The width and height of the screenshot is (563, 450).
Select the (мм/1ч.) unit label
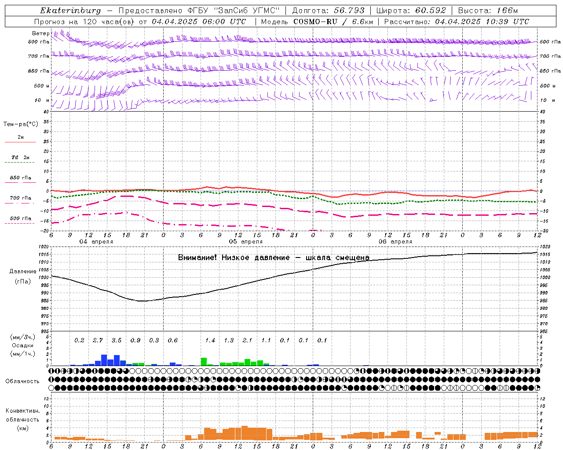[22, 354]
